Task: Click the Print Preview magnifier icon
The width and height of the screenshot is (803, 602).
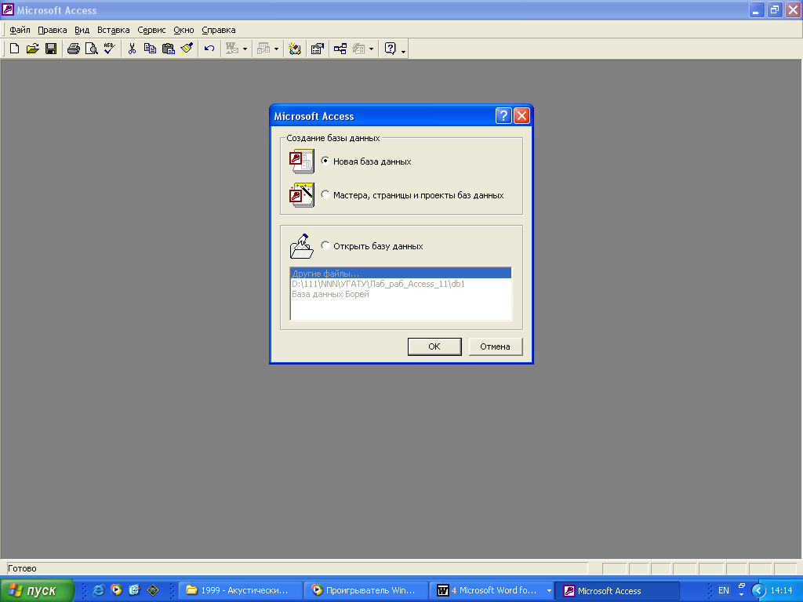Action: click(x=91, y=49)
